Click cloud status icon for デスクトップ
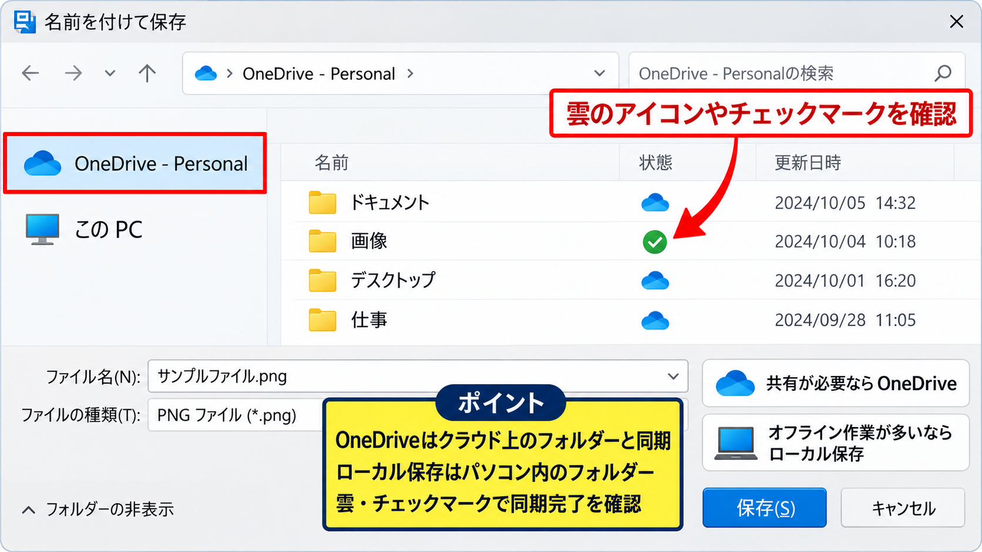This screenshot has height=552, width=982. (x=655, y=280)
